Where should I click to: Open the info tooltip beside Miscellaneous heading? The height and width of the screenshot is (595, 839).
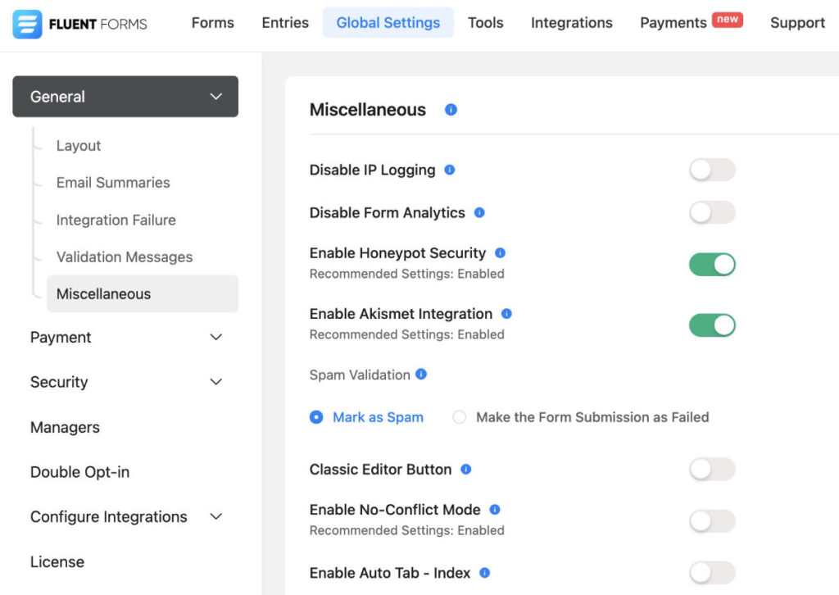tap(450, 108)
